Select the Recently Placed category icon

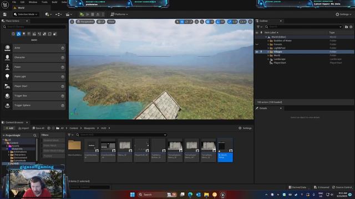tap(13, 34)
